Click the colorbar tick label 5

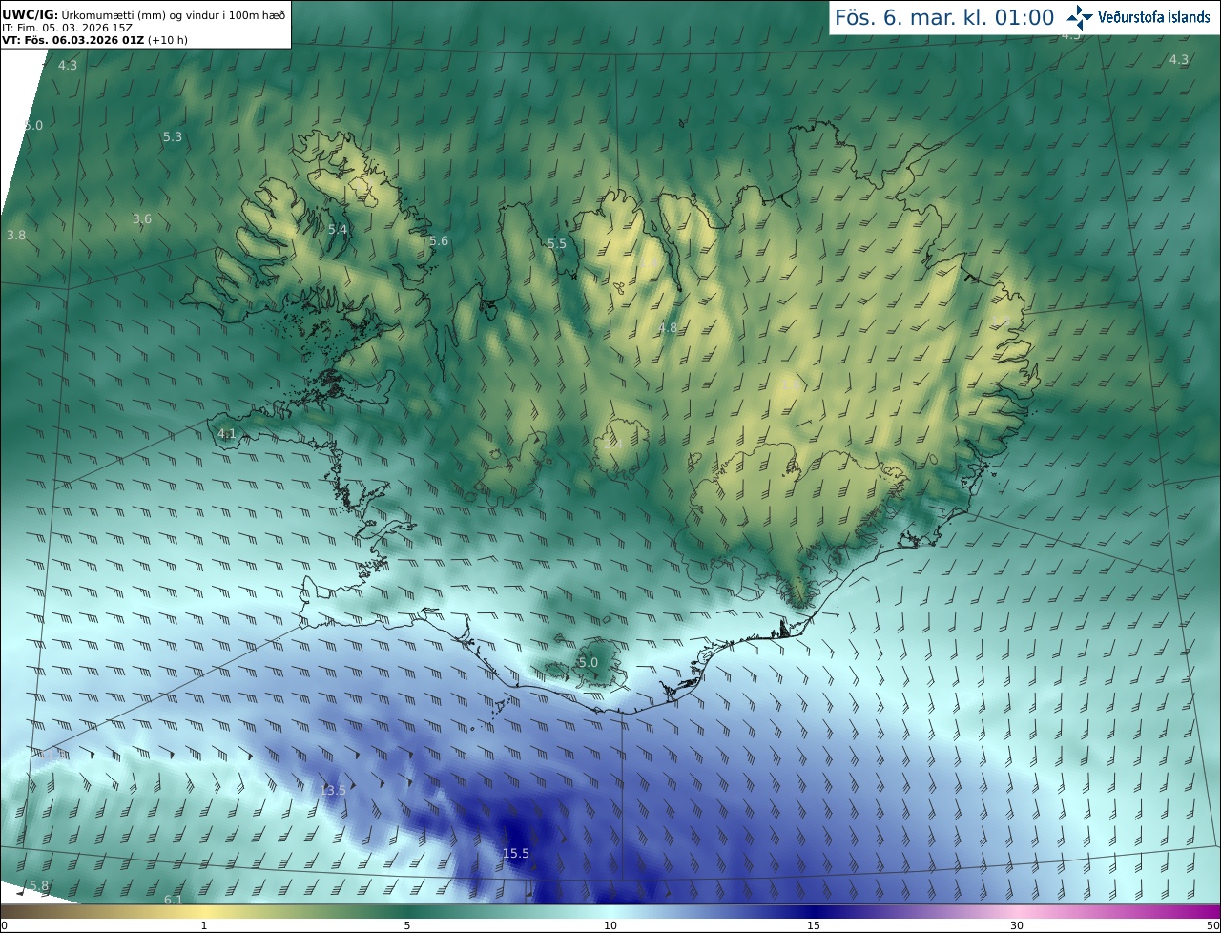click(407, 925)
